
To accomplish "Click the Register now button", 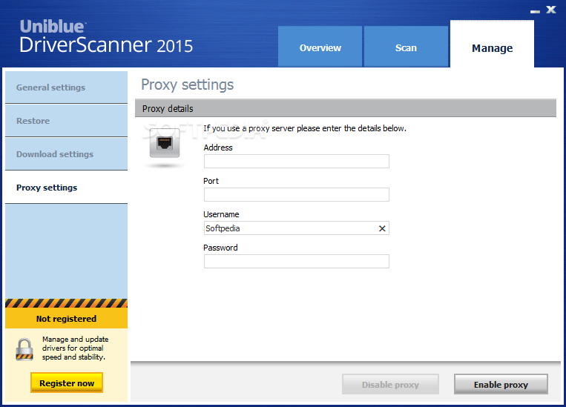I will [67, 383].
